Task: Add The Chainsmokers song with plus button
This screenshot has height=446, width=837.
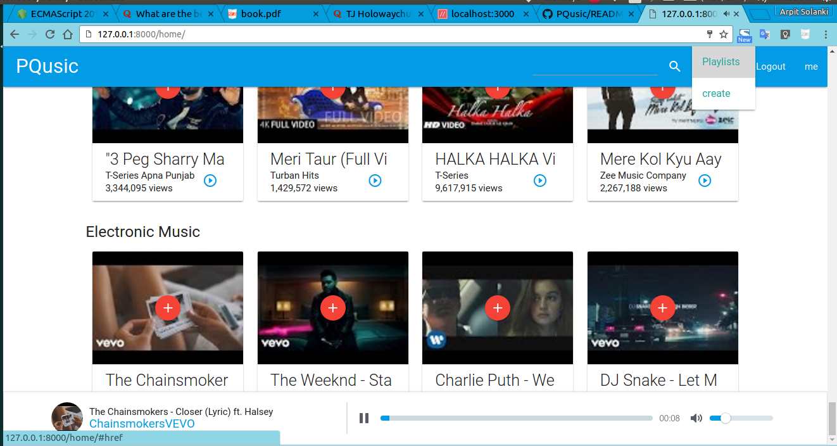Action: 168,308
